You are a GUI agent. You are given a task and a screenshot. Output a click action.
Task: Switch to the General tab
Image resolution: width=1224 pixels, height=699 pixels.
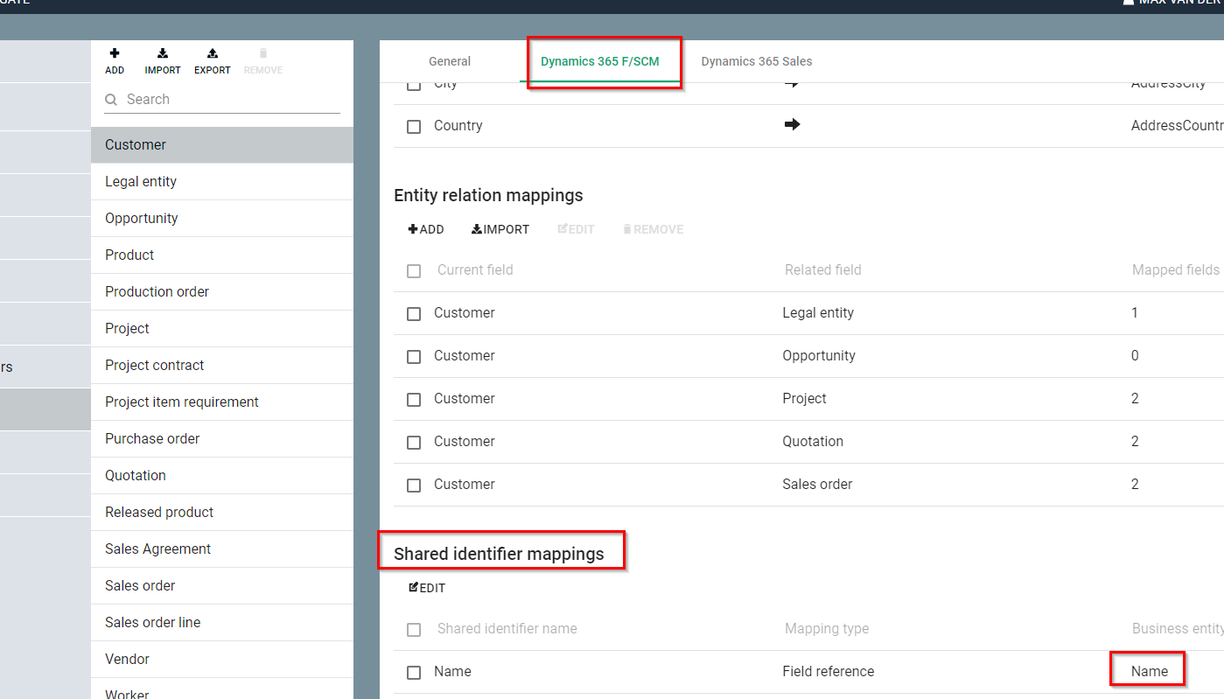[x=450, y=61]
